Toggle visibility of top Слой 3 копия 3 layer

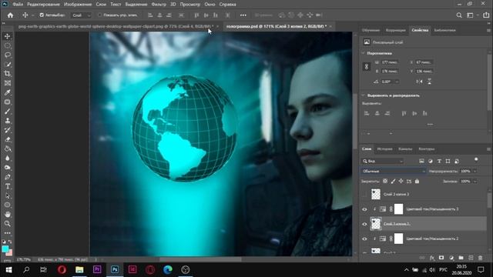coord(364,195)
